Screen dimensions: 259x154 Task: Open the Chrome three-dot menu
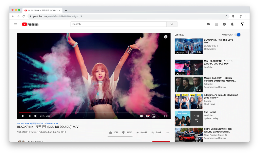pyautogui.click(x=246, y=16)
